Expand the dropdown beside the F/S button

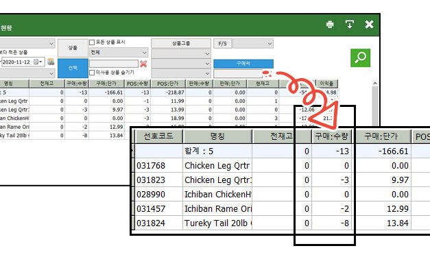253,44
